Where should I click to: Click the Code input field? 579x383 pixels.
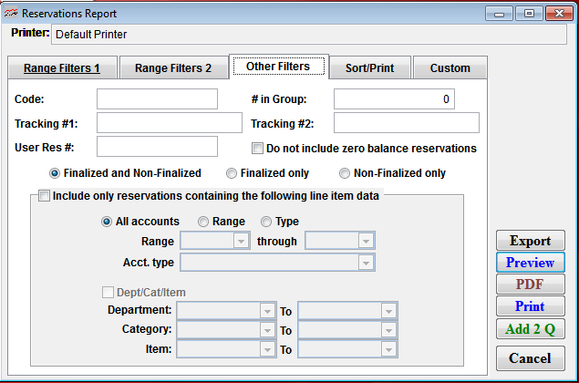point(157,98)
